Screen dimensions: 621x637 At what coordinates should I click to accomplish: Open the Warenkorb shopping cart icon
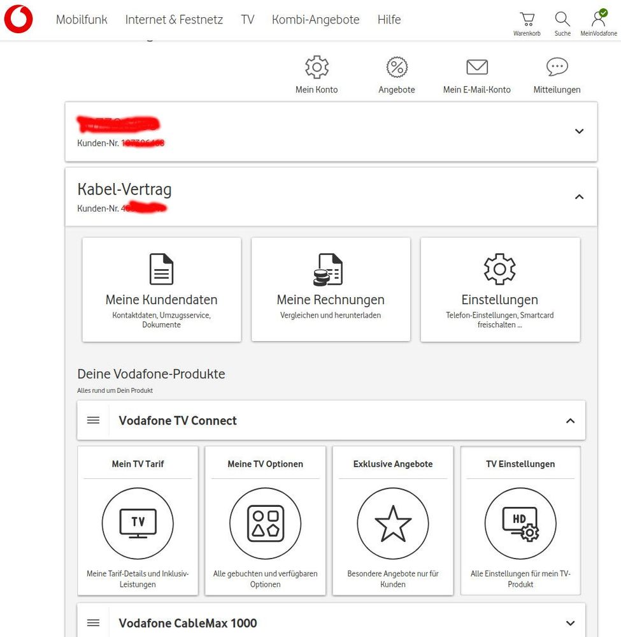click(527, 19)
